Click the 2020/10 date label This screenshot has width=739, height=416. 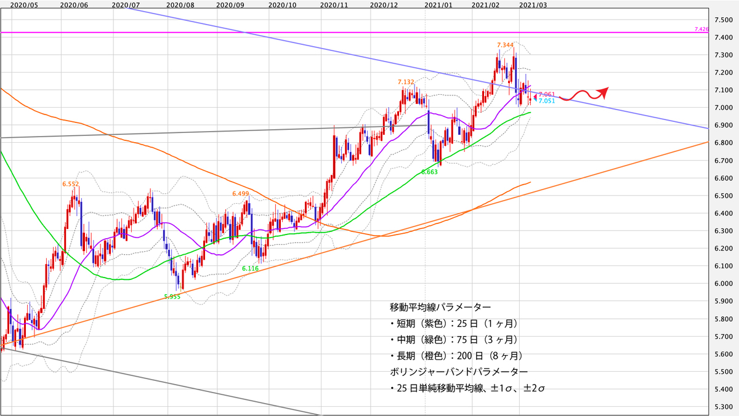pyautogui.click(x=284, y=4)
